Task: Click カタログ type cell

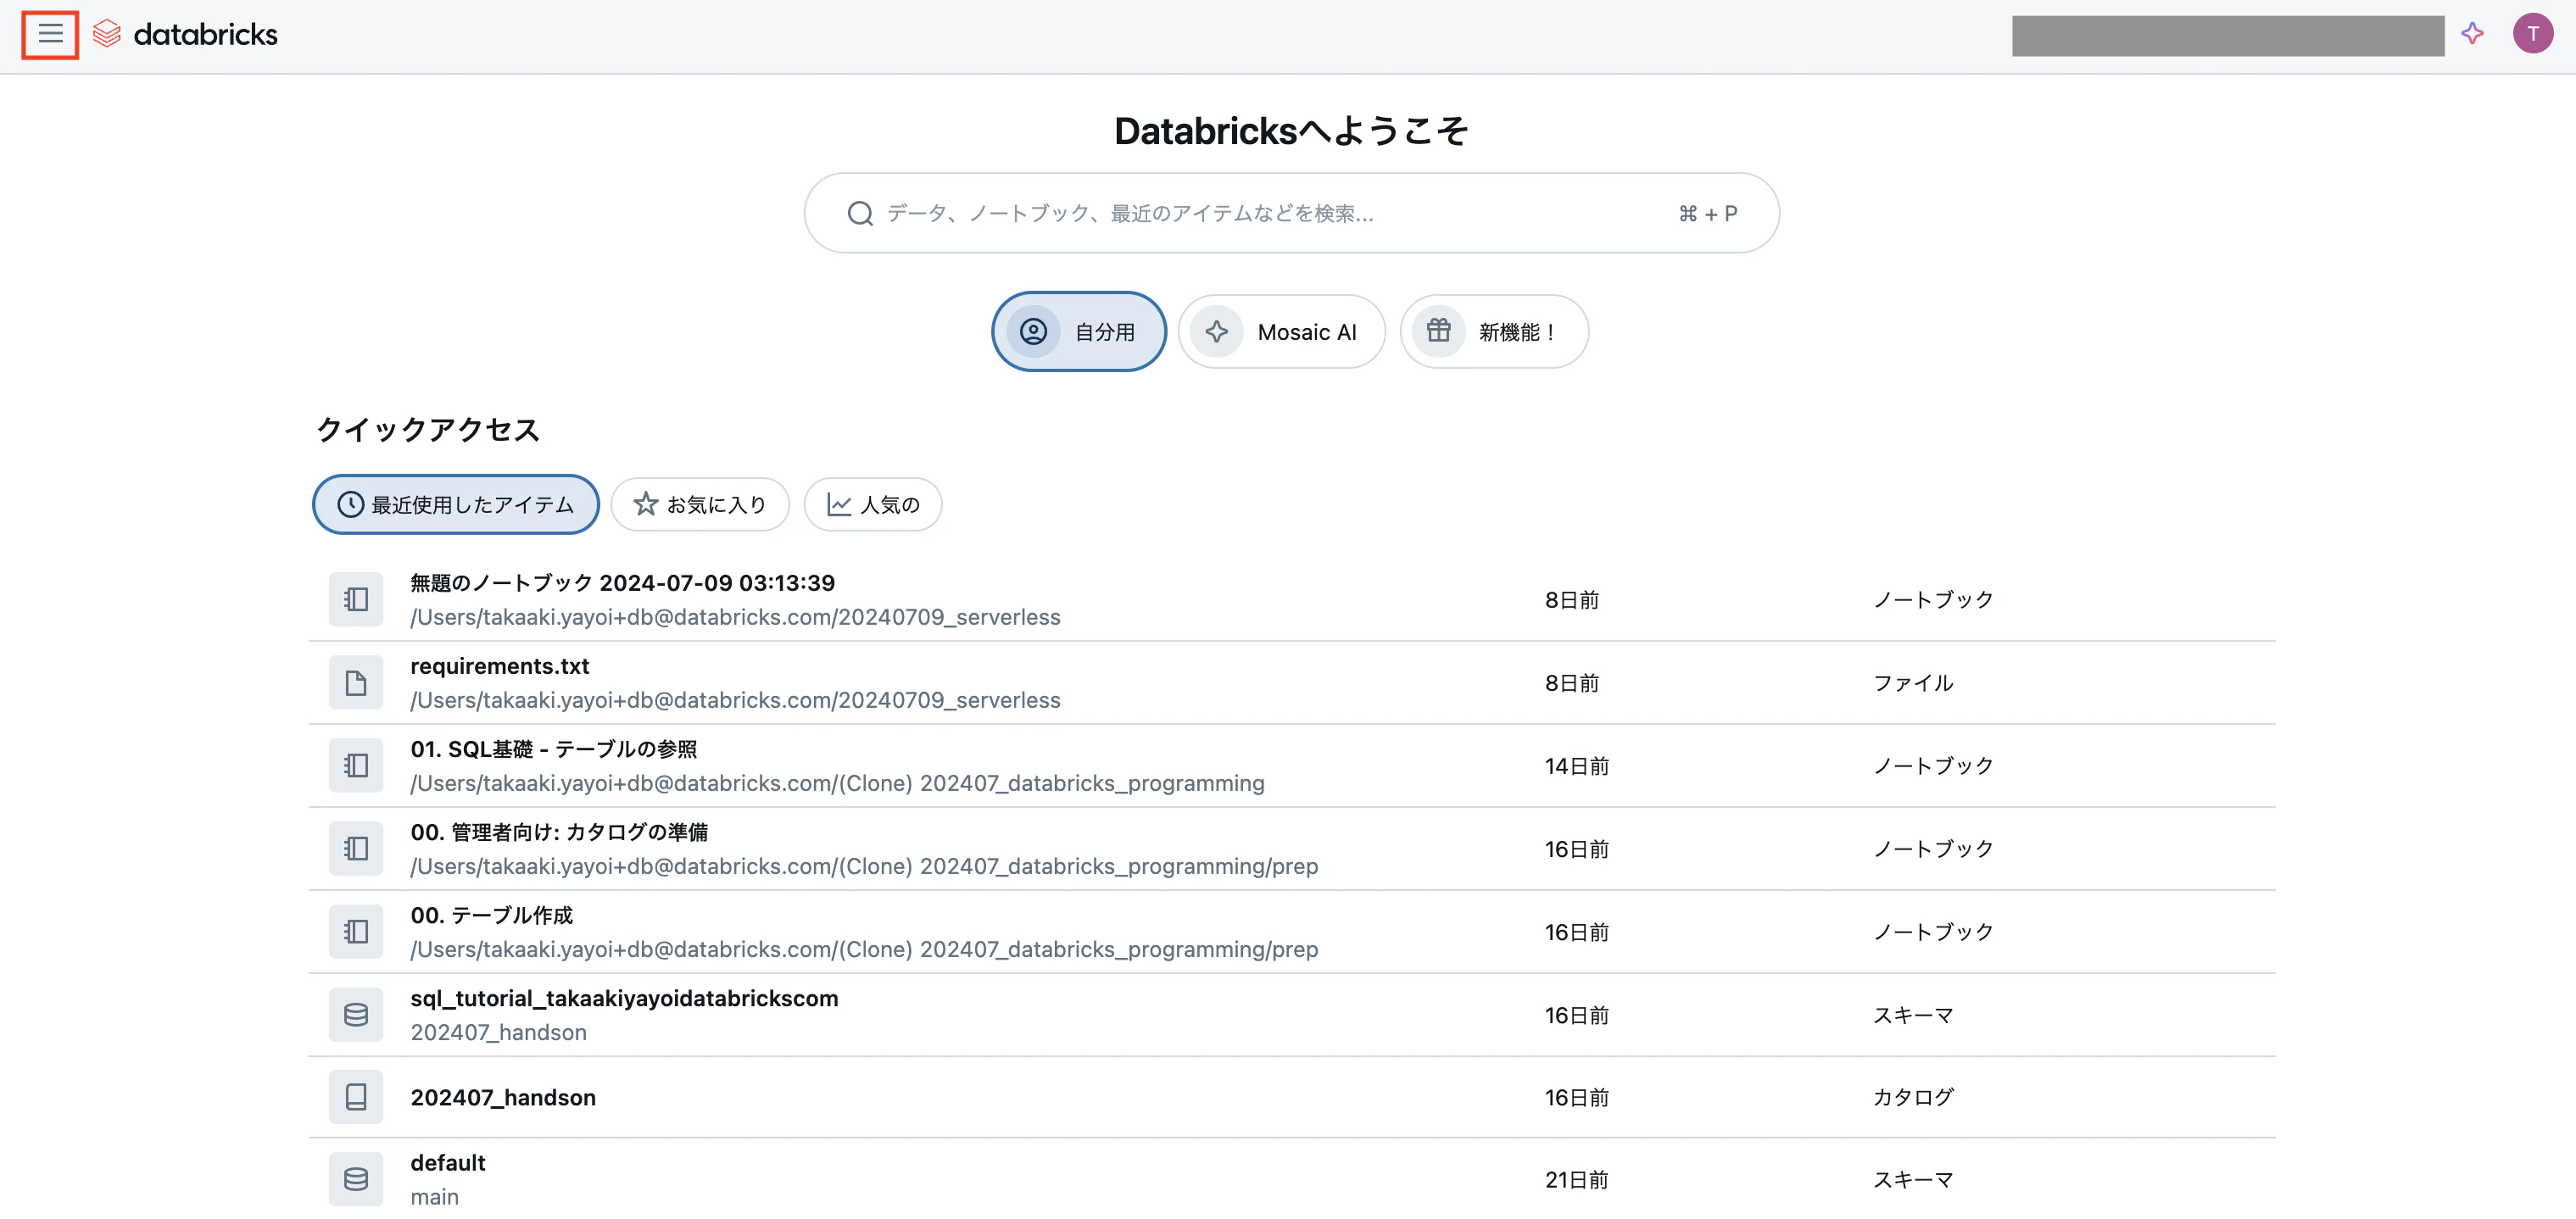Action: [1912, 1097]
